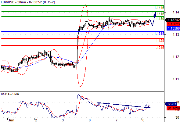
Task: Click the 1.1245 red support label
Action: 159,48
